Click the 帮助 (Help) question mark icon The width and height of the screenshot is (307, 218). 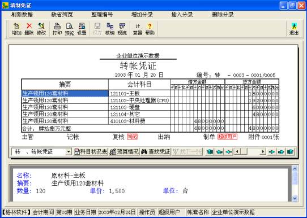(150, 29)
